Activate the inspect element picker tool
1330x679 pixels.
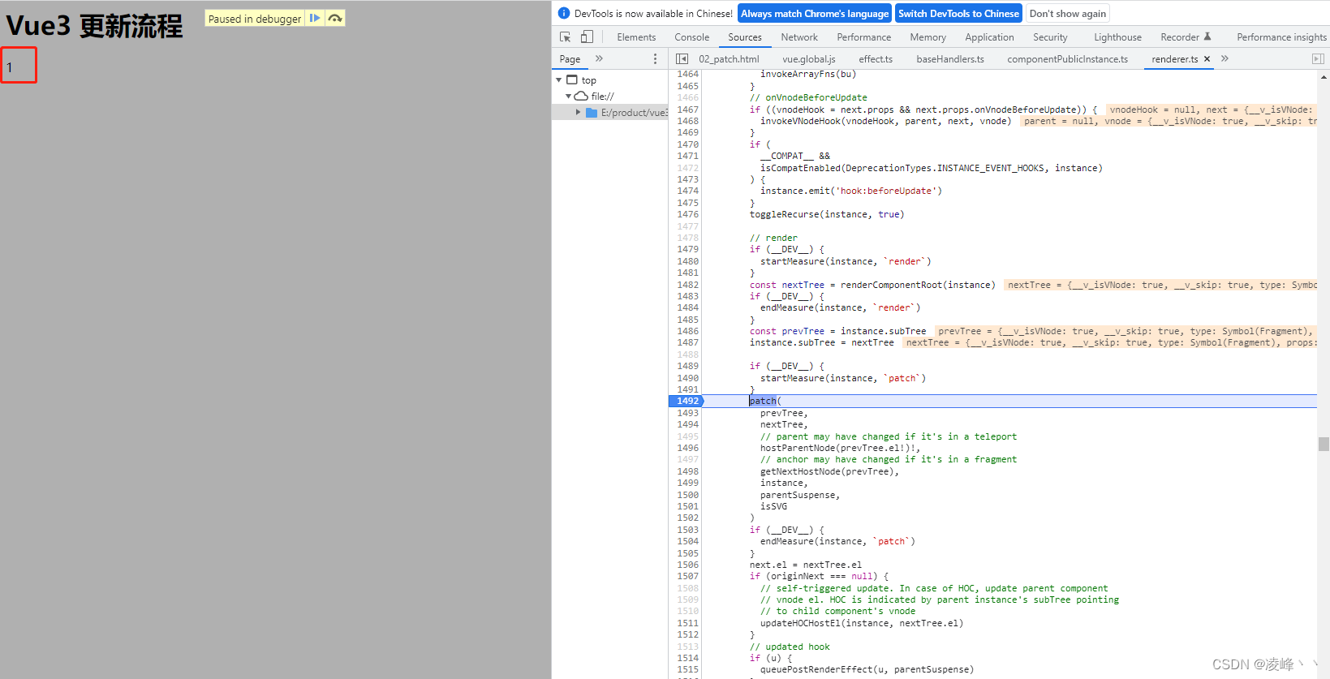(x=566, y=37)
